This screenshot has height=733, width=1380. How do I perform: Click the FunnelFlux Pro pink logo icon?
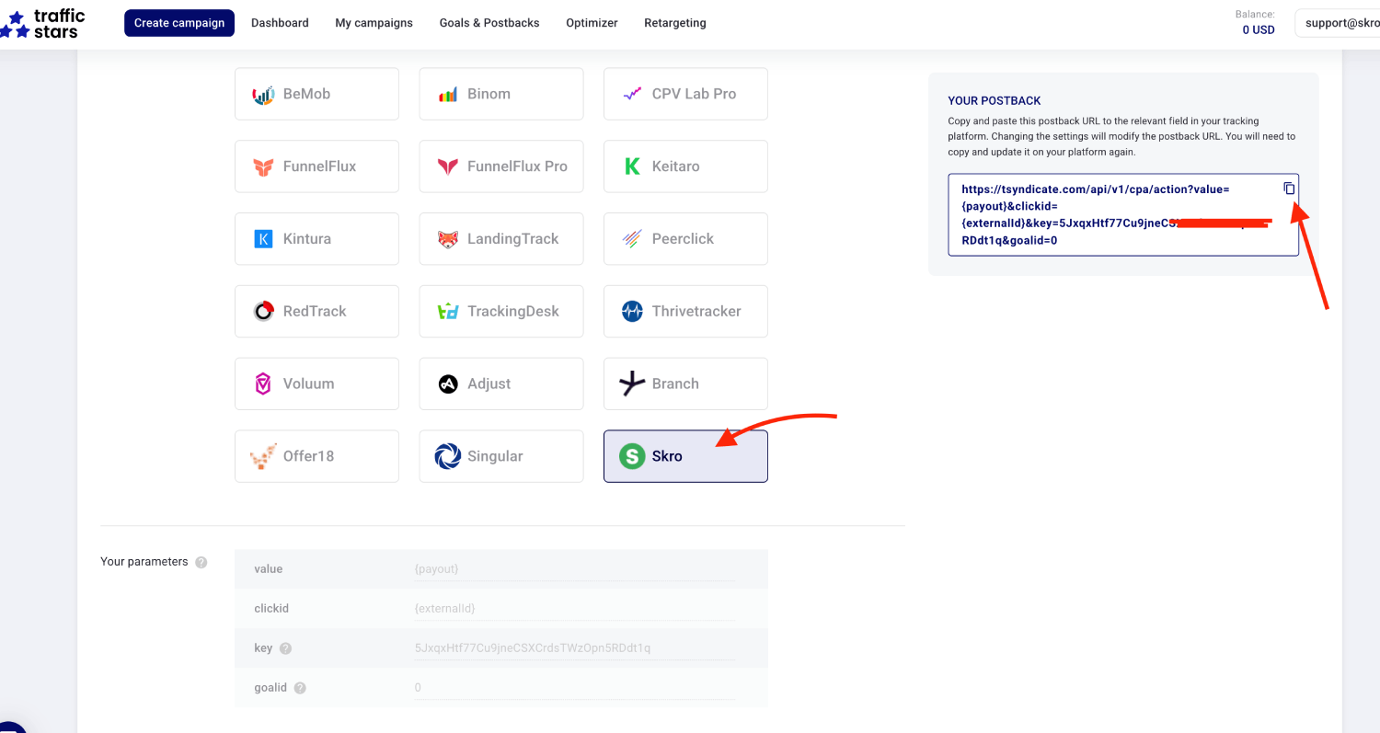pos(448,166)
